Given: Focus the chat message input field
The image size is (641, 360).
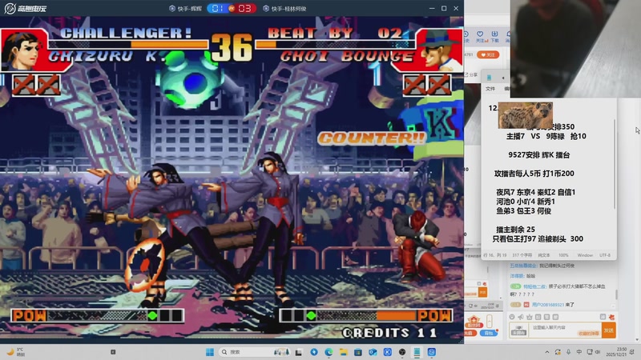Looking at the screenshot, I should coord(566,330).
